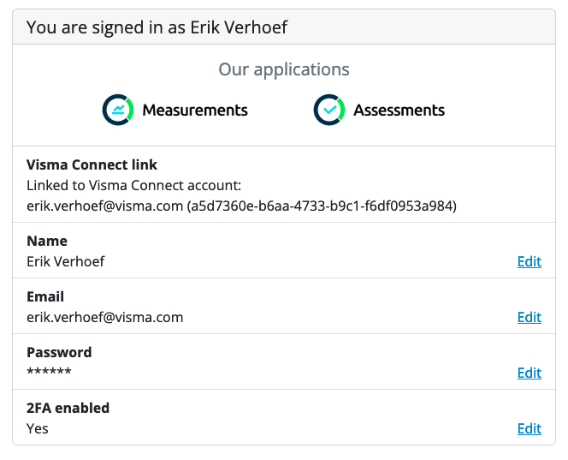Select the 'You are signed in as' header

[157, 27]
